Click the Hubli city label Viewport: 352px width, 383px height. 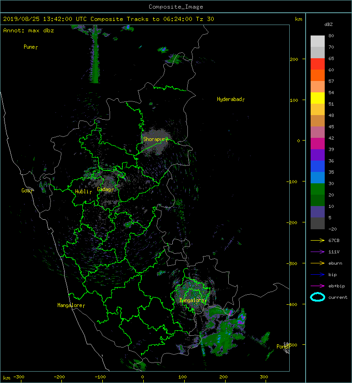[83, 191]
